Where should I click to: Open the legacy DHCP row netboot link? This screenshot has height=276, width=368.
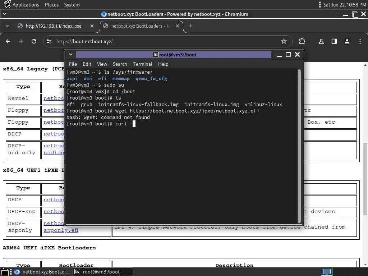54,134
